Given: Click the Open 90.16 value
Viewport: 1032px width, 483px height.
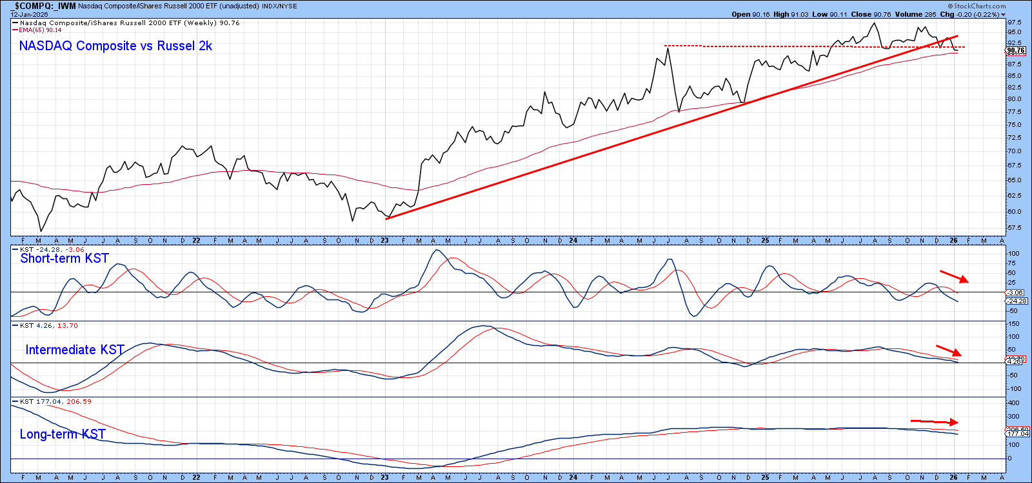Looking at the screenshot, I should click(751, 14).
